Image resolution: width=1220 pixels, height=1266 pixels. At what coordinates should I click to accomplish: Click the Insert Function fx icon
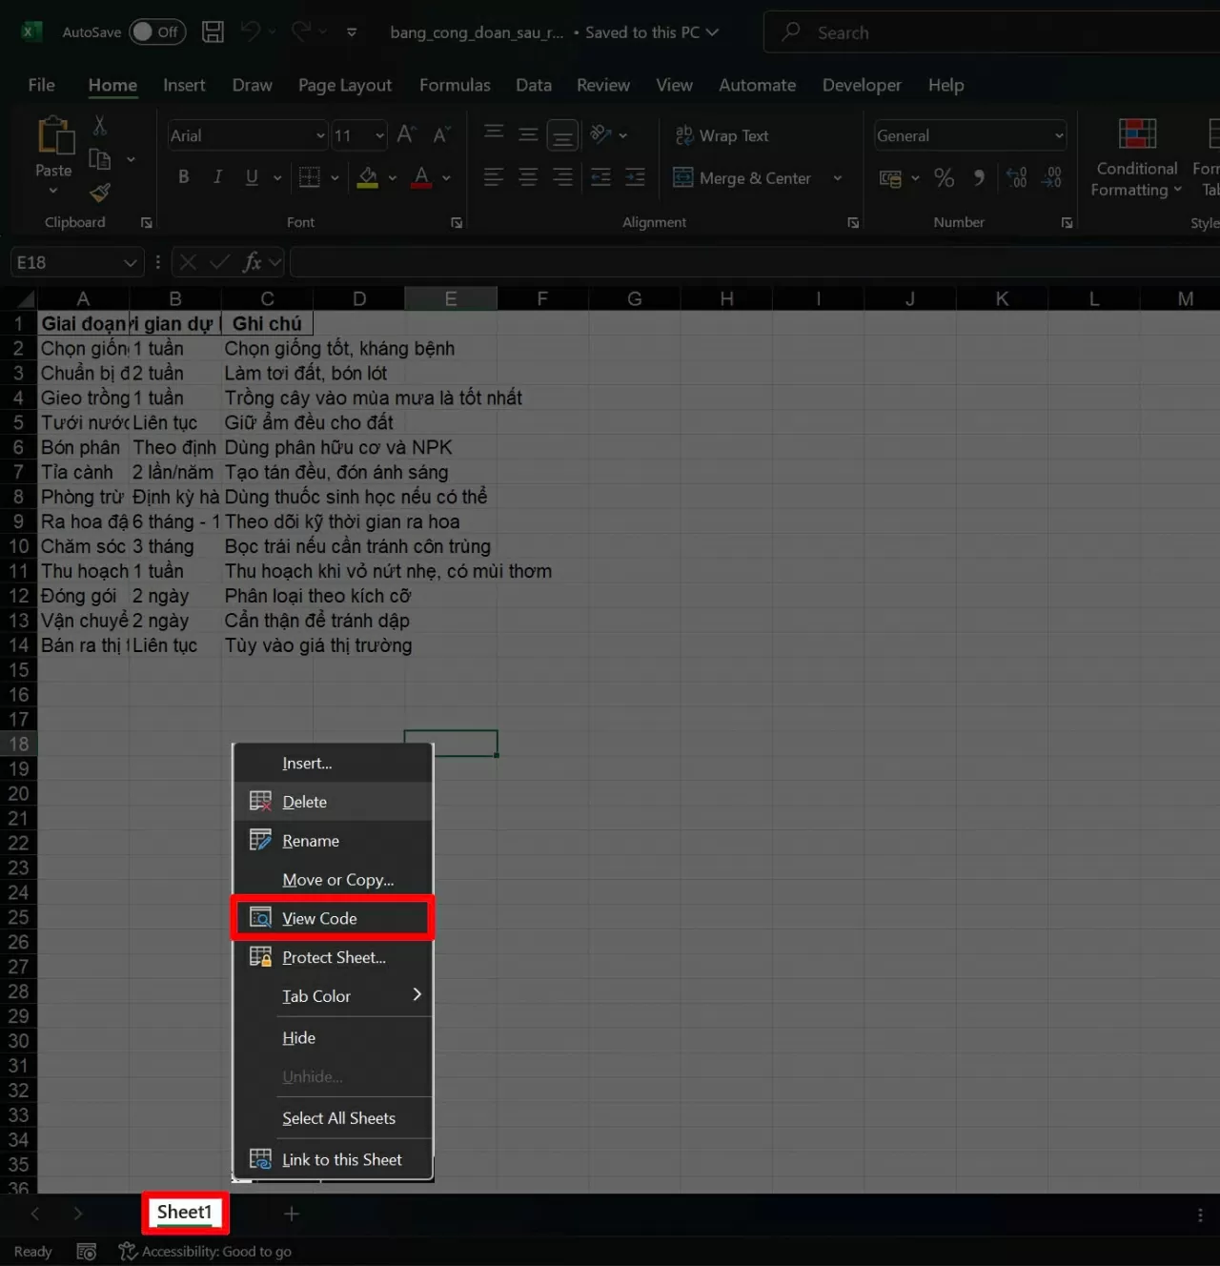pyautogui.click(x=254, y=262)
